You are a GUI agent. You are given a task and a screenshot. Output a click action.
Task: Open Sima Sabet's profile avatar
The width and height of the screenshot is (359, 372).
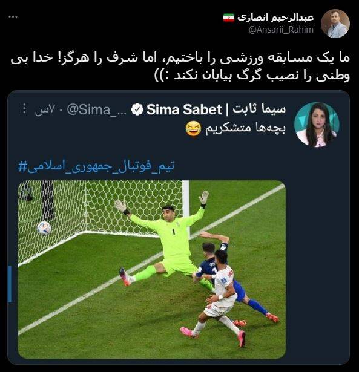[317, 125]
